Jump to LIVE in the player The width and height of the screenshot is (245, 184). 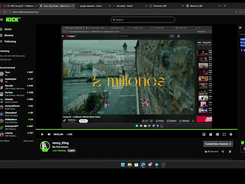(69, 134)
